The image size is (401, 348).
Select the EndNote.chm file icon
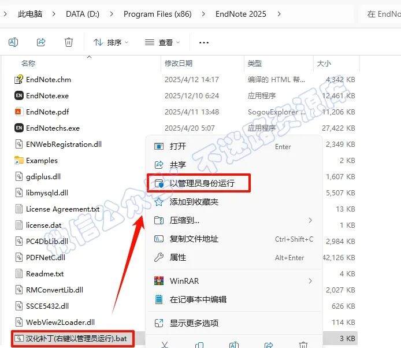(x=19, y=80)
